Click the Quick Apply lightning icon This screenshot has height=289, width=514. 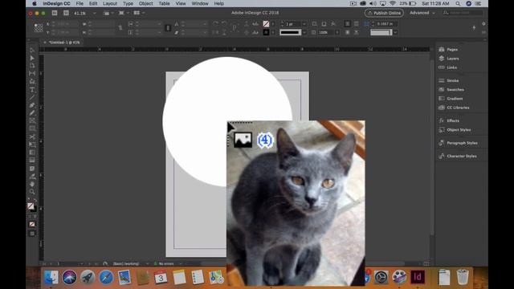[474, 28]
